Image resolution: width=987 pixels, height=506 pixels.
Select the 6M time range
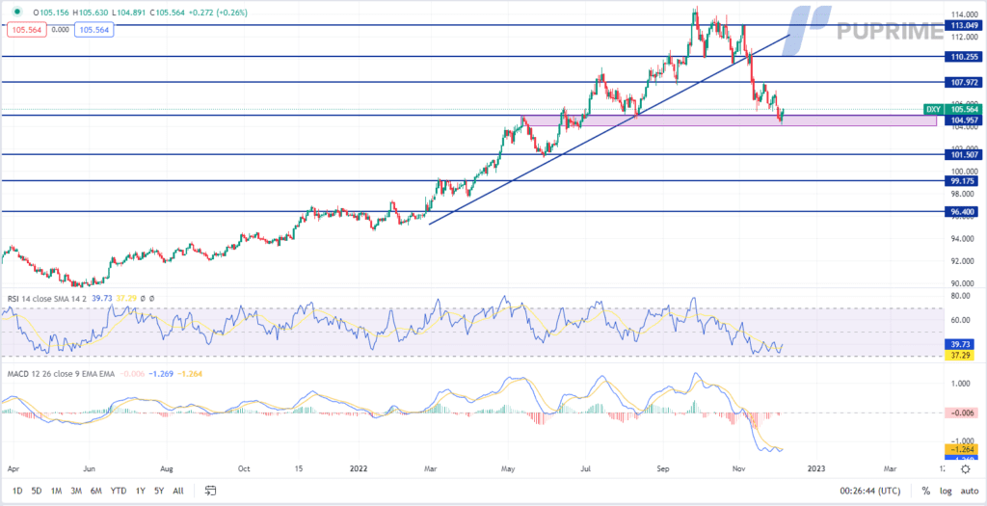coord(96,491)
